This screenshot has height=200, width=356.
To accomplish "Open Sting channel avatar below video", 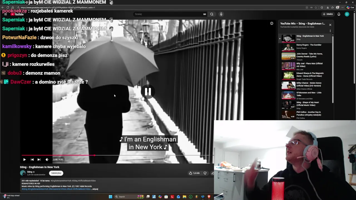I will click(x=23, y=173).
